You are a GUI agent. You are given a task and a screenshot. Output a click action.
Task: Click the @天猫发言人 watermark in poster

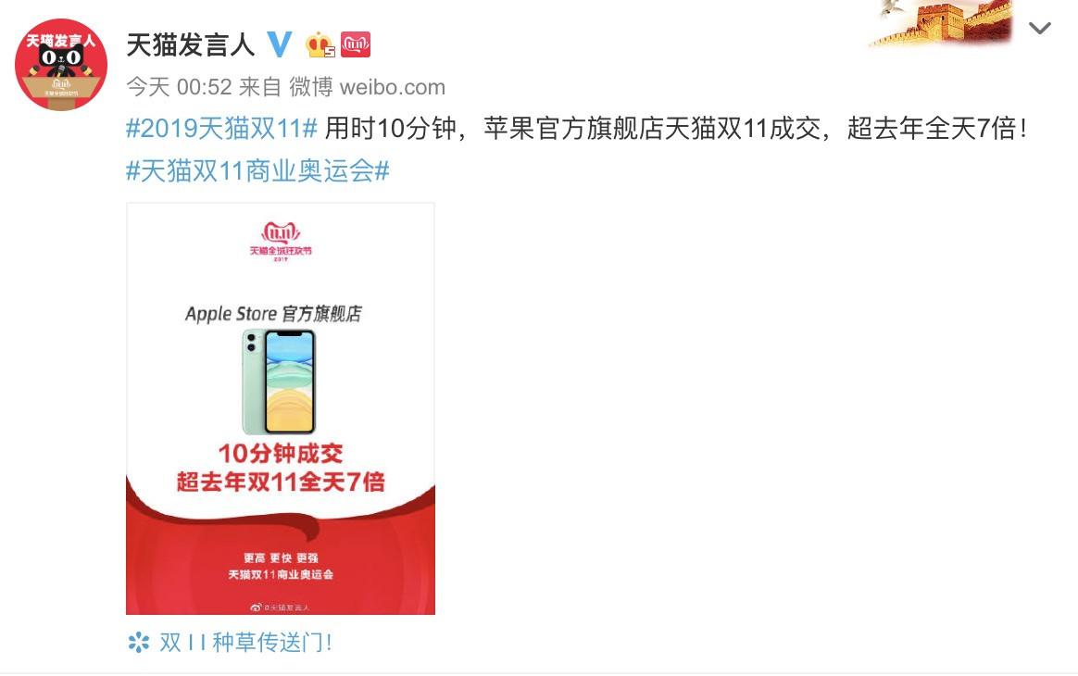coord(280,607)
